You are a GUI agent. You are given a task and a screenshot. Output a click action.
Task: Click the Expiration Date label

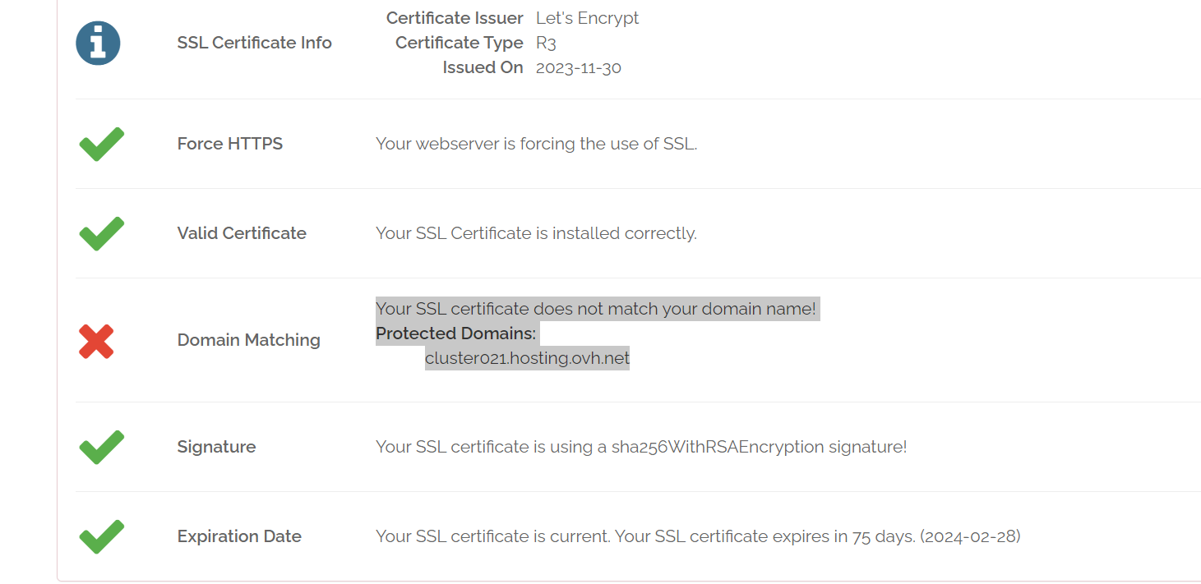(239, 536)
